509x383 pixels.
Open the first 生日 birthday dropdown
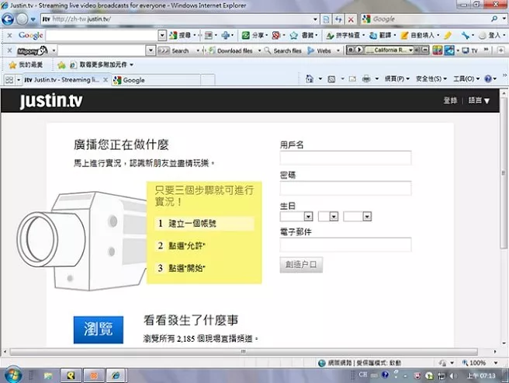coord(308,216)
